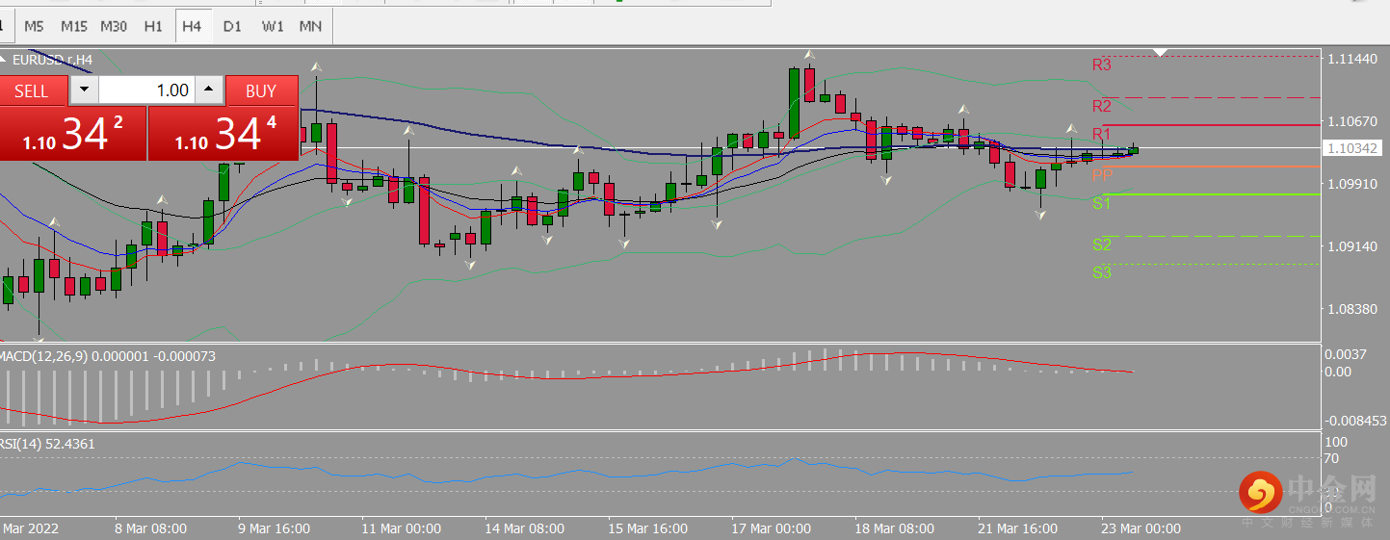Select the R1 pivot resistance label
The width and height of the screenshot is (1390, 540).
pyautogui.click(x=1101, y=133)
